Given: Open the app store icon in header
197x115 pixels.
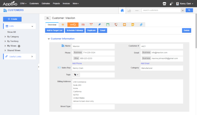Looking at the screenshot, I should 164,4.
